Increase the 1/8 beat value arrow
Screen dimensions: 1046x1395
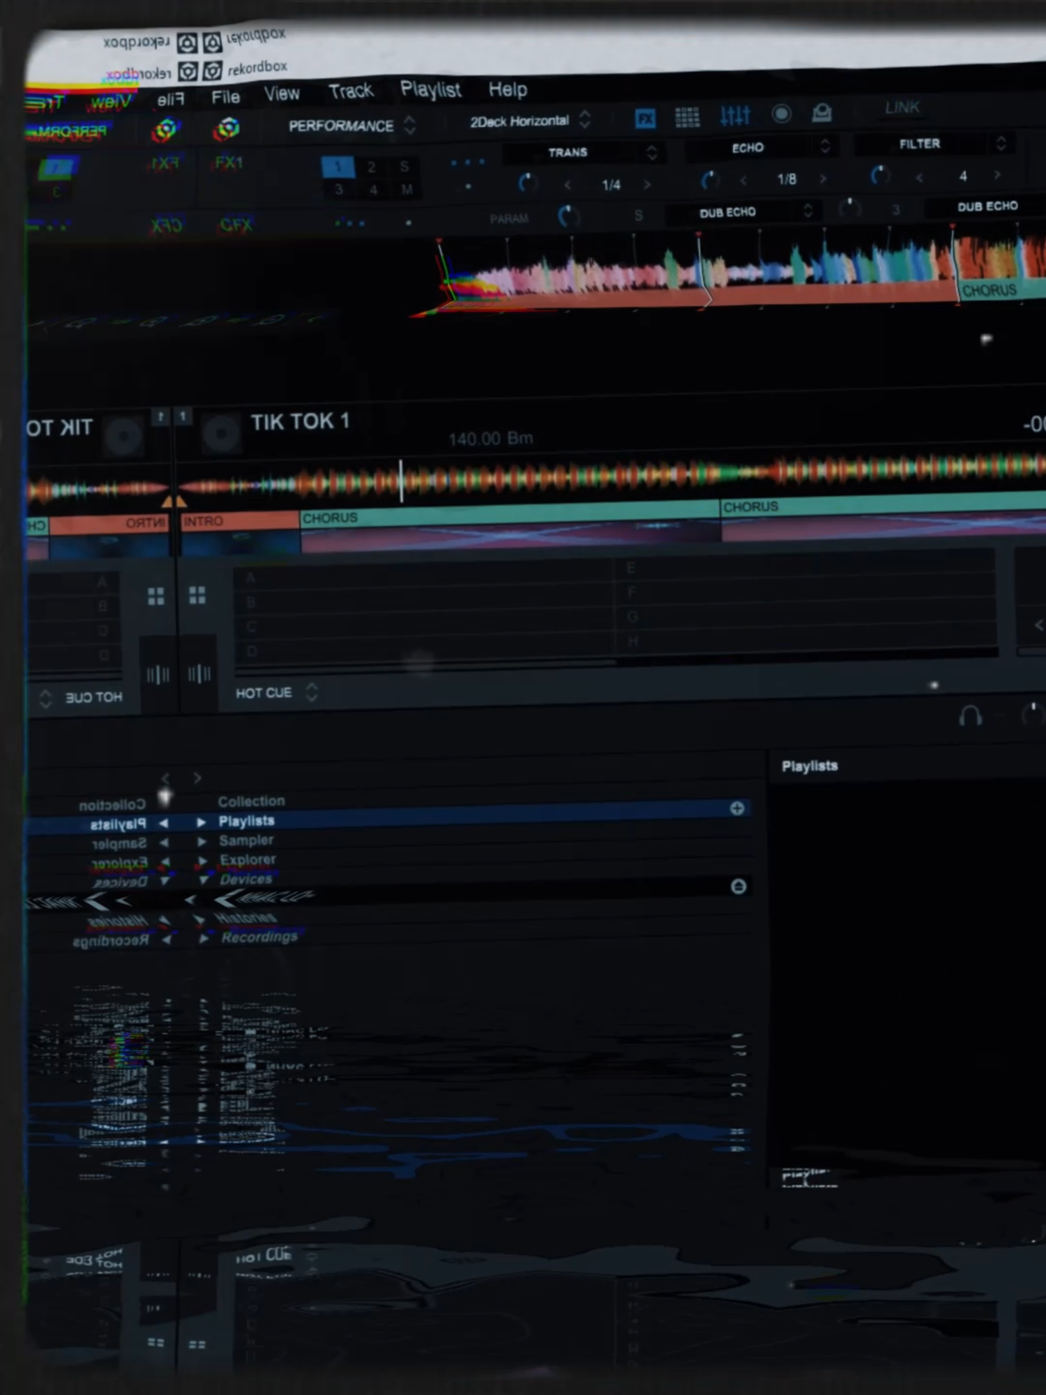click(823, 179)
